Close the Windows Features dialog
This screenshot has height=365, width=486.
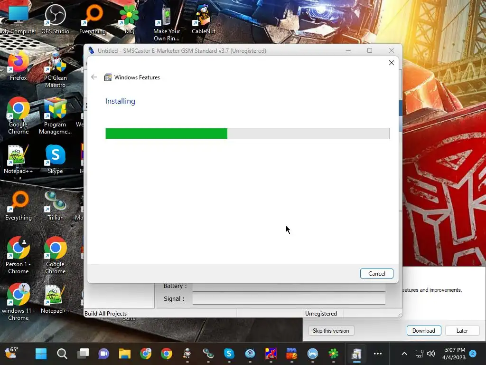point(392,63)
